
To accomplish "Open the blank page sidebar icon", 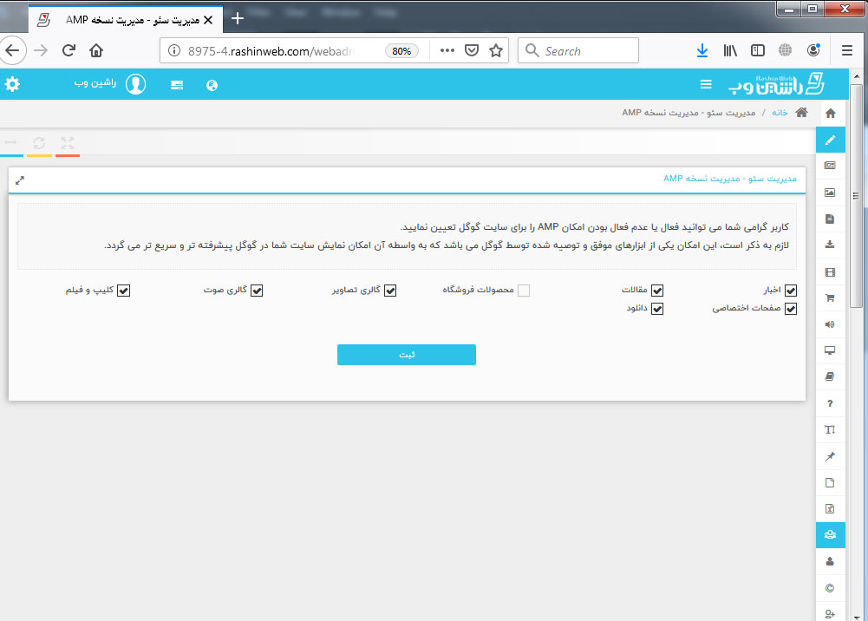I will coord(830,482).
